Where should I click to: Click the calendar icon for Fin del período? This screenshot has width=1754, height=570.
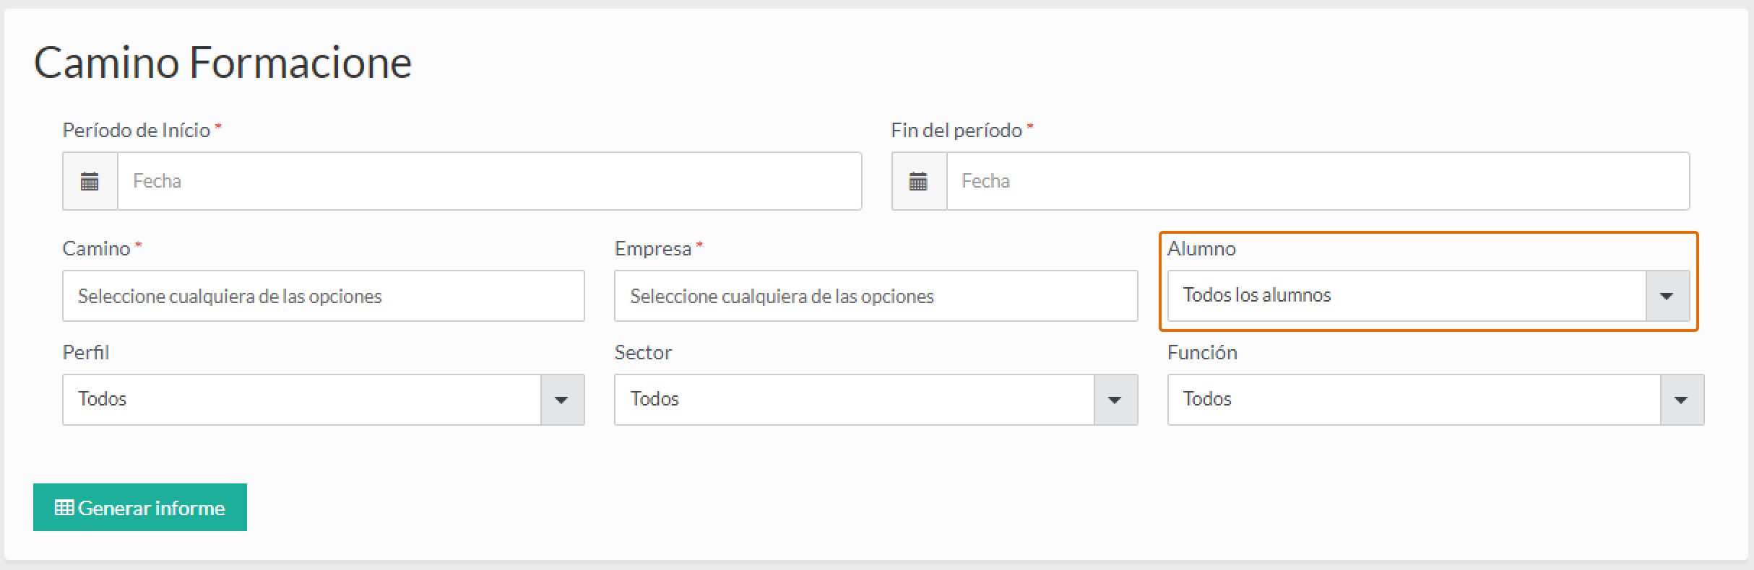(918, 181)
